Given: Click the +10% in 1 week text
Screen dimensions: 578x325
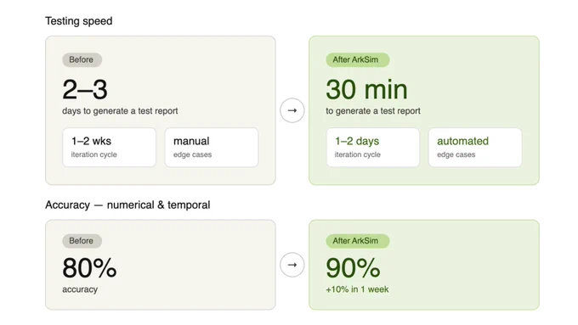Looking at the screenshot, I should 357,289.
